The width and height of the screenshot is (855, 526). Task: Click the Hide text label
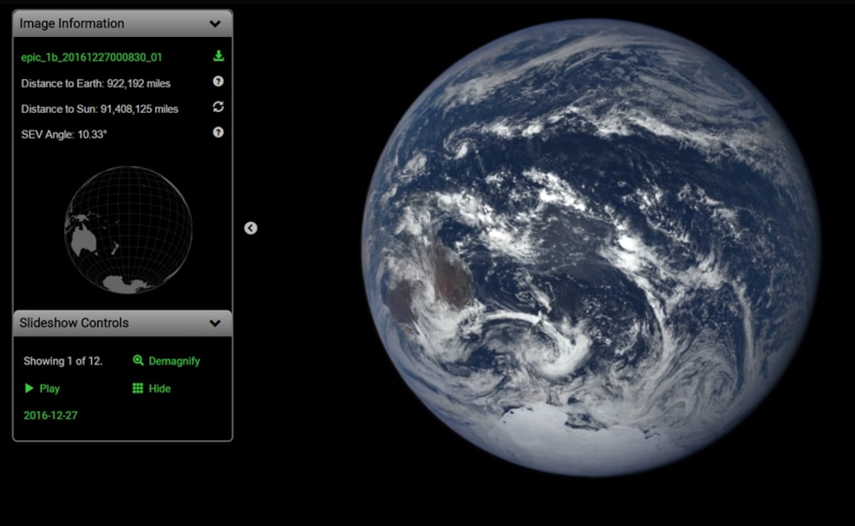(160, 389)
